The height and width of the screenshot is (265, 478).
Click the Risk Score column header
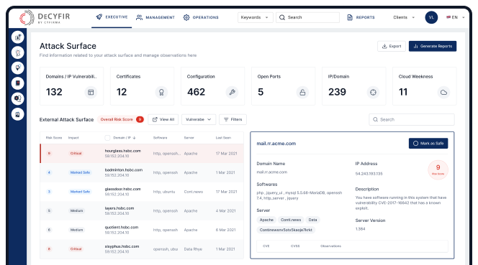[x=54, y=138]
